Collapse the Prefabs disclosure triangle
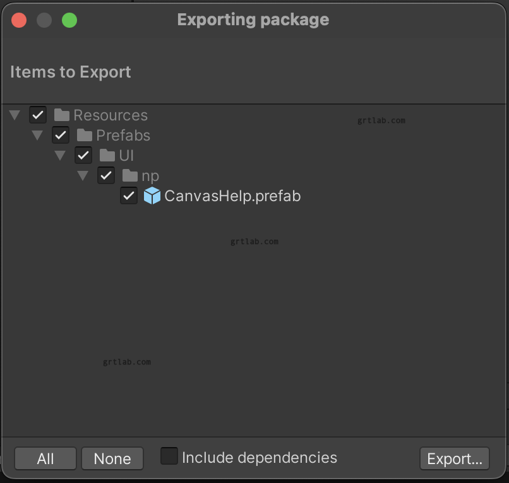509x483 pixels. [x=37, y=135]
